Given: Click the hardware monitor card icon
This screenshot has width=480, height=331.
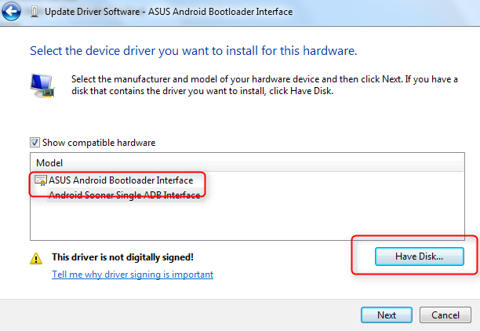Looking at the screenshot, I should [42, 86].
